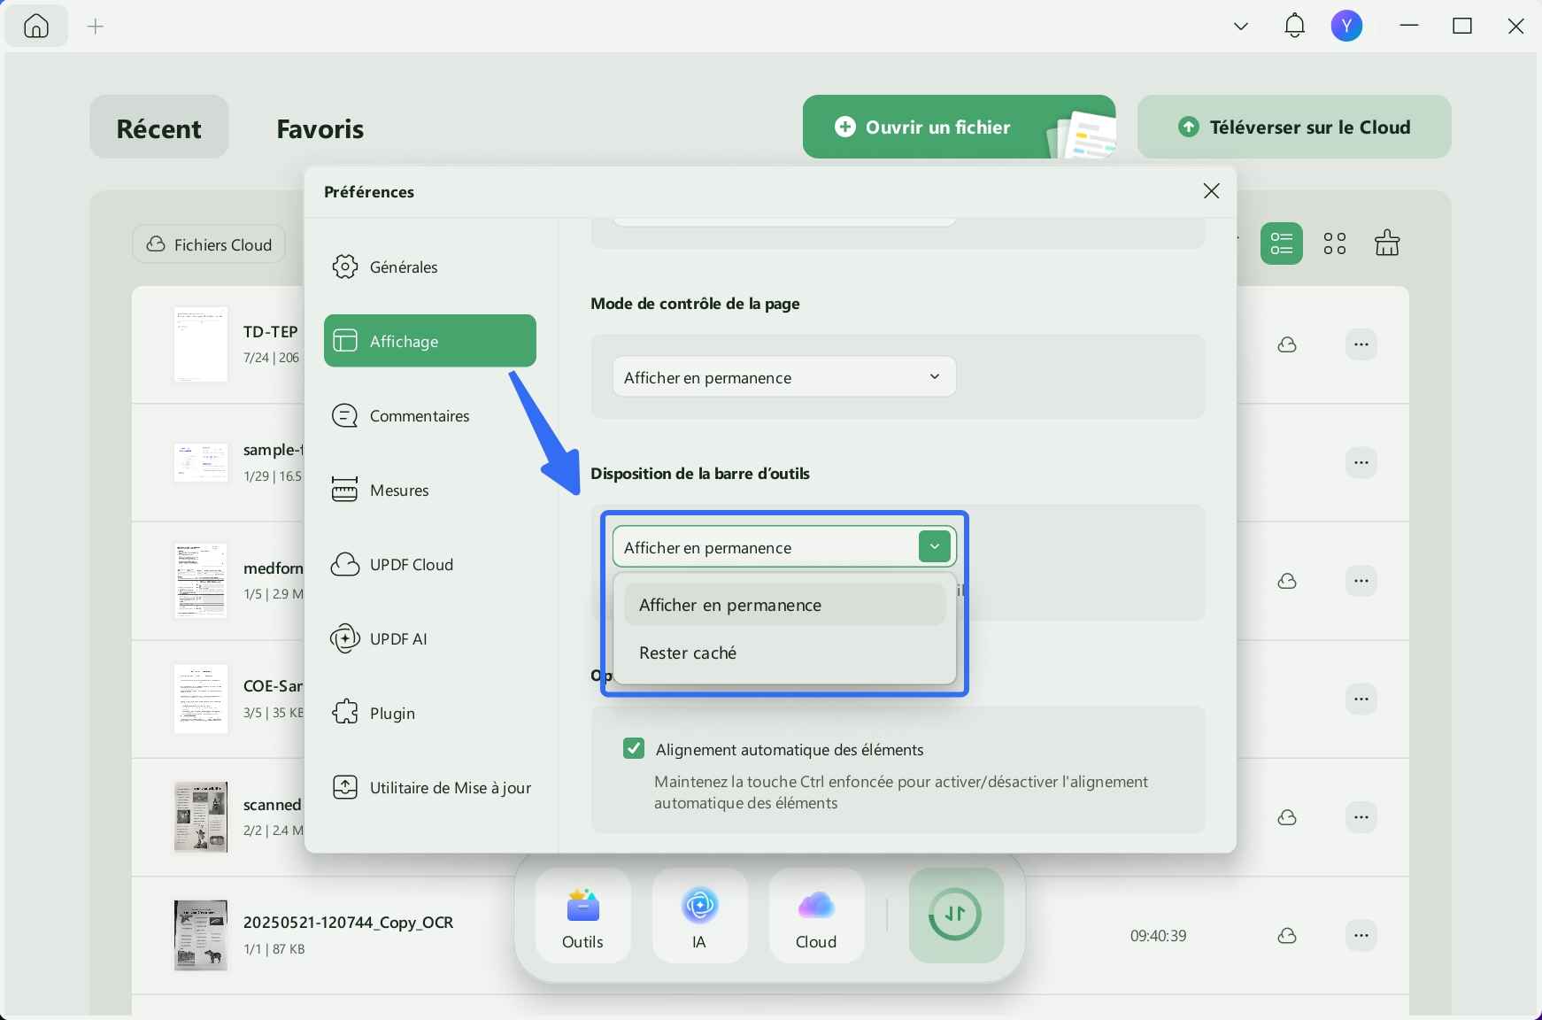Image resolution: width=1542 pixels, height=1020 pixels.
Task: Switch to the Récent tab
Action: tap(159, 127)
